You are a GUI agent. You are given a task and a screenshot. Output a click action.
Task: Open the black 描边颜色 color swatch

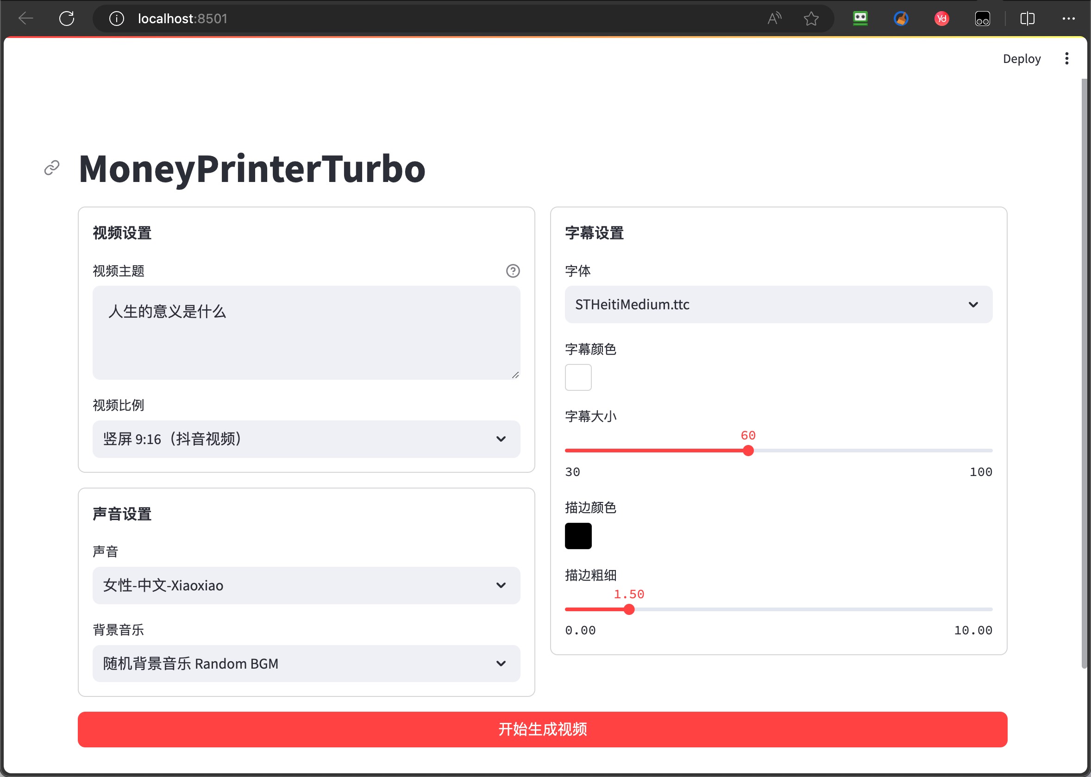578,535
